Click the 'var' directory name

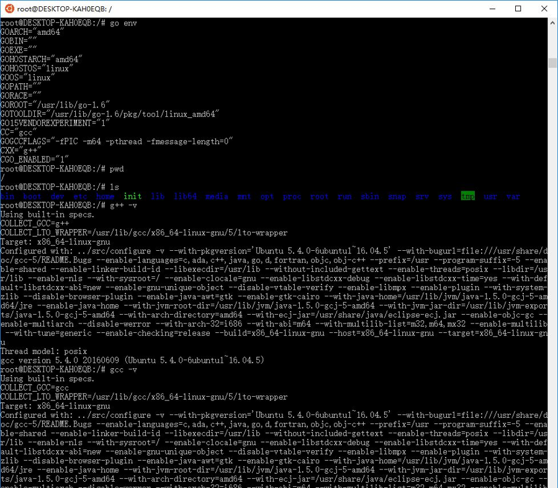tap(513, 196)
